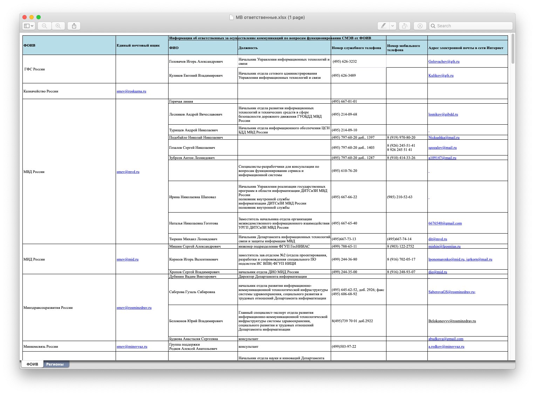Select header Единый почтовый ящик

[142, 45]
